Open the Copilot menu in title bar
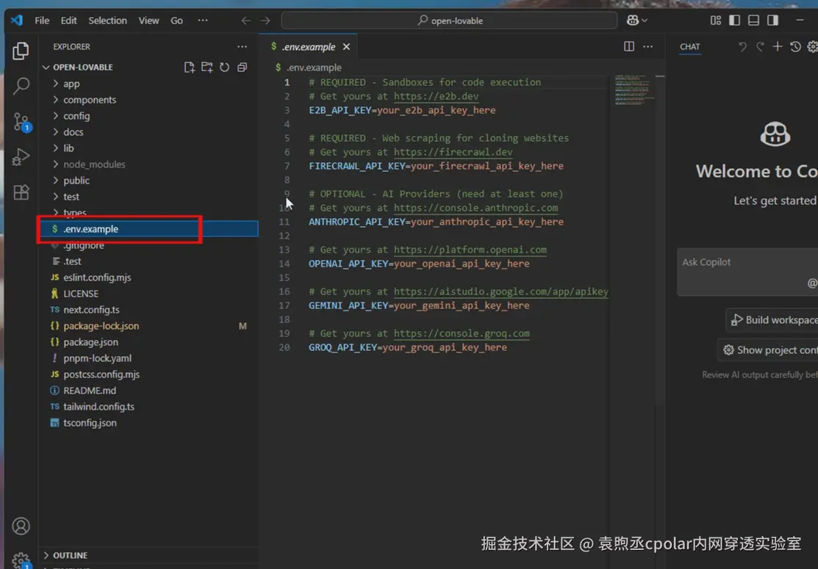Image resolution: width=818 pixels, height=569 pixels. 637,21
